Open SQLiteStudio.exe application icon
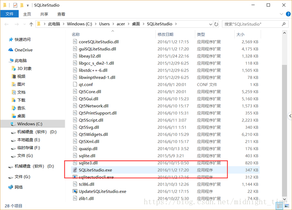 coord(75,170)
